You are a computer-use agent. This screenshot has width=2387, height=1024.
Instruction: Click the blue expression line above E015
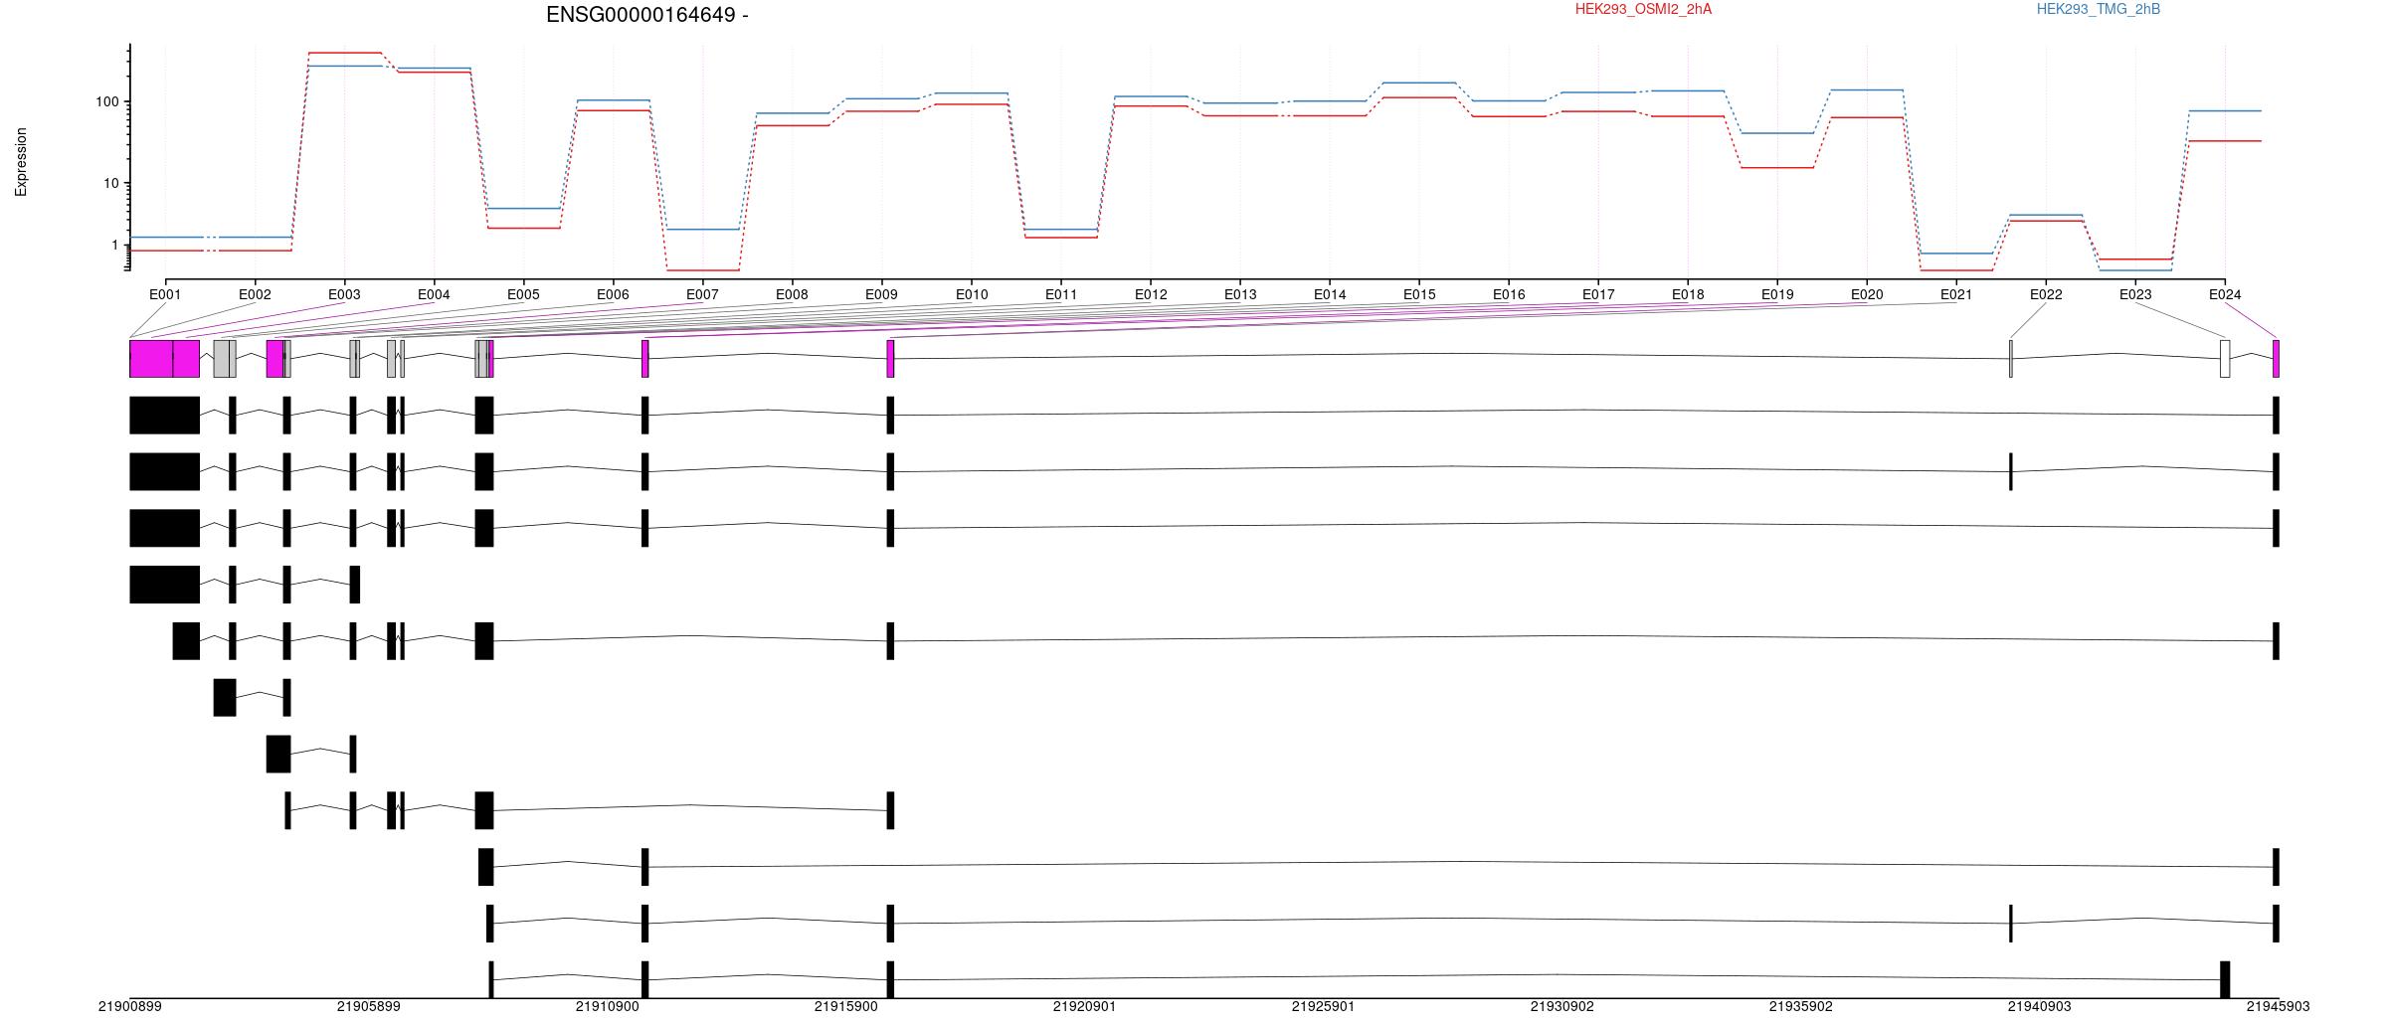1419,83
